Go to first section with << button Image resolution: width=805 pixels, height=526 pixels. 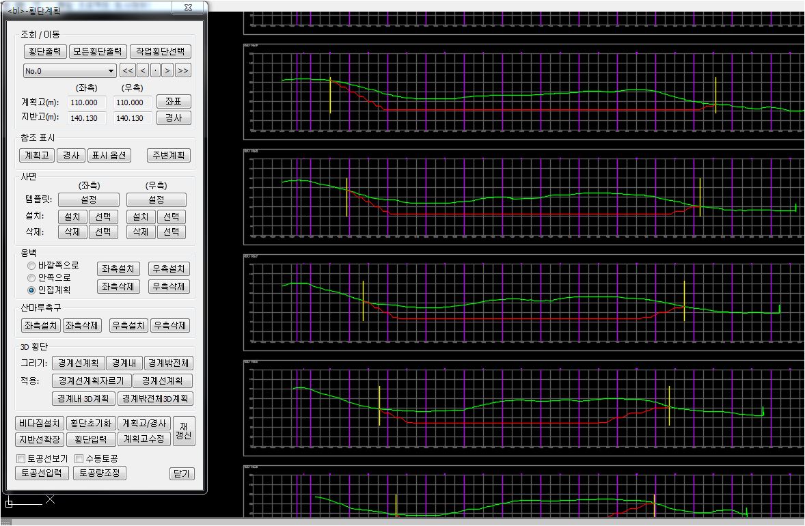tap(128, 71)
